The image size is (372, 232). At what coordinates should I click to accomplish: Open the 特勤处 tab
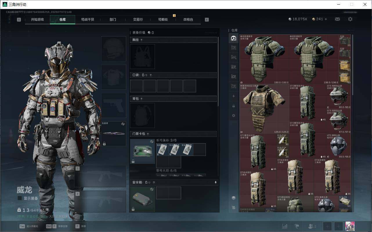(163, 19)
